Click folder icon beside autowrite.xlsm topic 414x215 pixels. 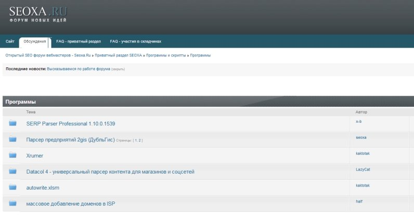pos(13,188)
